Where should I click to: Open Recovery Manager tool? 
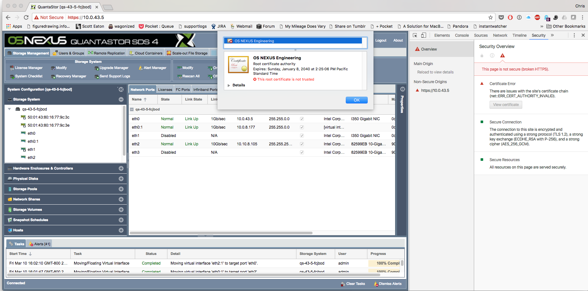pos(68,76)
